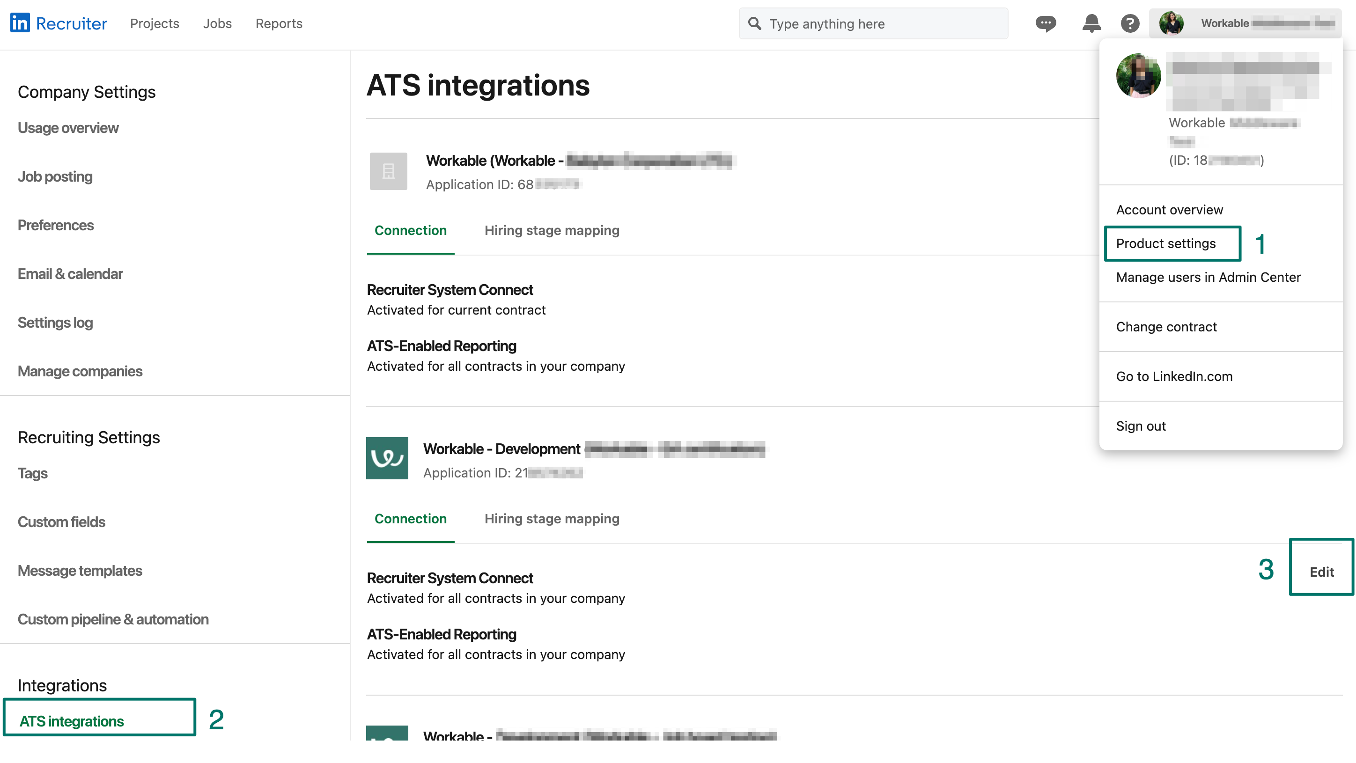
Task: Click Application ID starting with 68
Action: coord(502,185)
